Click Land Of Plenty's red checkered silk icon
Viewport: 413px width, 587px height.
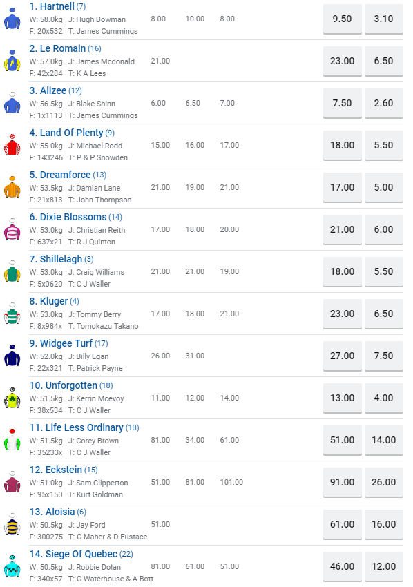(12, 144)
